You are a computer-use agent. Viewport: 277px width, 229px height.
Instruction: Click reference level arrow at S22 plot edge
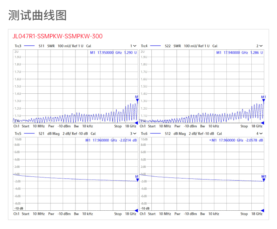(x=262, y=123)
